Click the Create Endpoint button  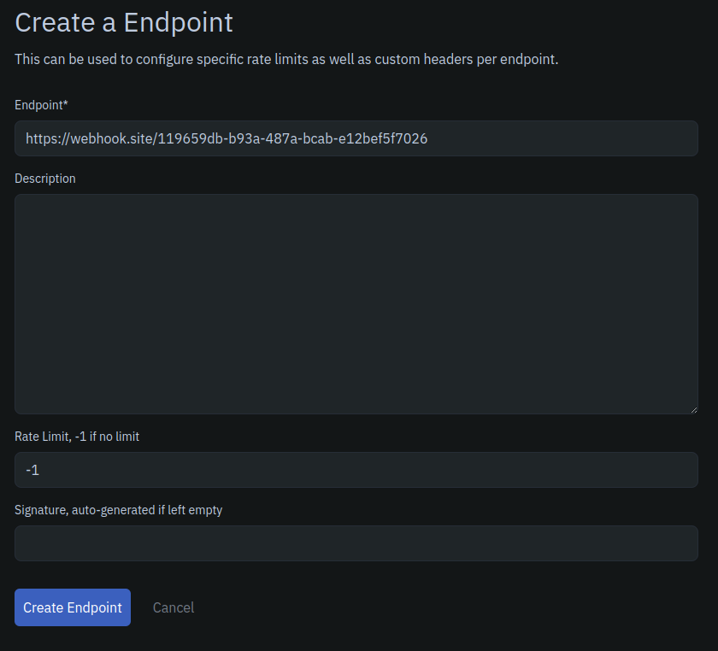(72, 607)
